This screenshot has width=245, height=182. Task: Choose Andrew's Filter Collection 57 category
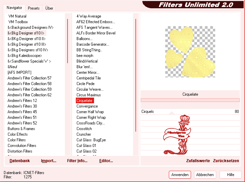29,78
